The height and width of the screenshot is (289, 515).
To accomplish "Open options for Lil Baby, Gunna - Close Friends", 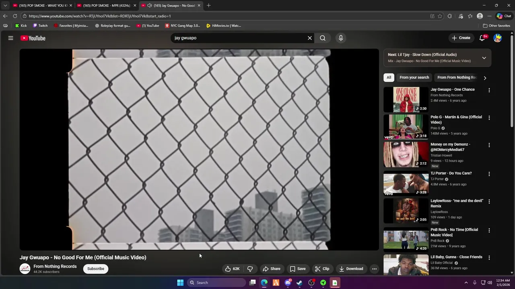I will [489, 258].
